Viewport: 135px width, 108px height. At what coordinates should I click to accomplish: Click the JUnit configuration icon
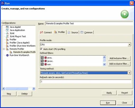pyautogui.click(x=7, y=33)
